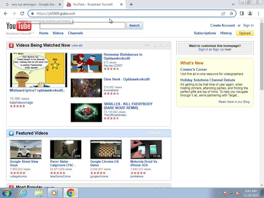Viewport: 264px width, 198px height.
Task: Switch to the Google Search tab
Action: point(33,4)
